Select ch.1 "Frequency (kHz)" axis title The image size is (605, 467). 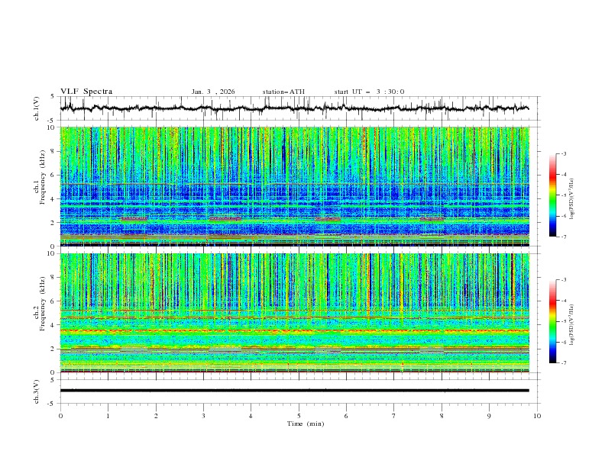[43, 177]
